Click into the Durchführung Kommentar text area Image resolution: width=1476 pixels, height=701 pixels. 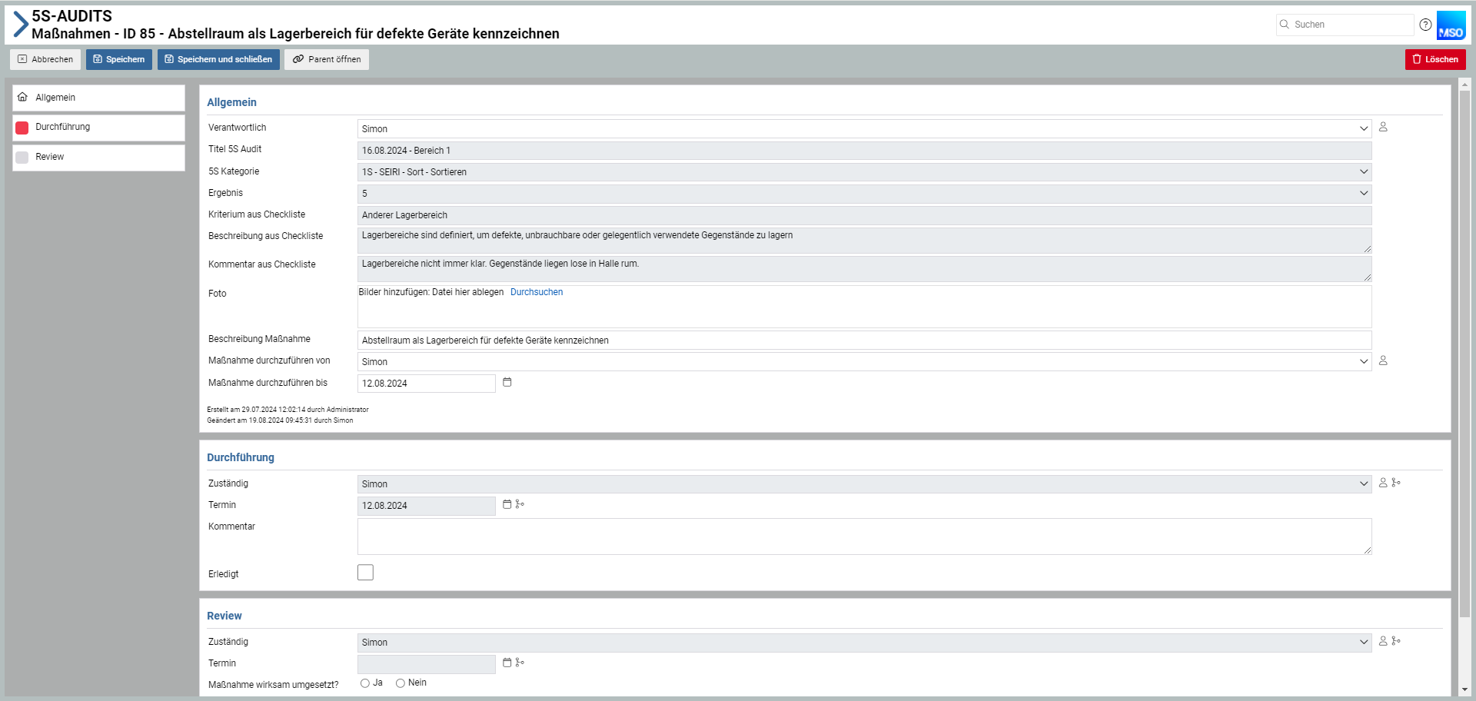[x=864, y=537]
